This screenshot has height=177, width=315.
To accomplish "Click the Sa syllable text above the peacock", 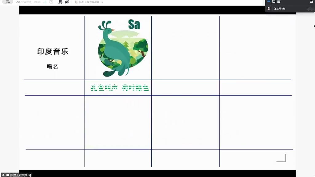I will 134,24.
